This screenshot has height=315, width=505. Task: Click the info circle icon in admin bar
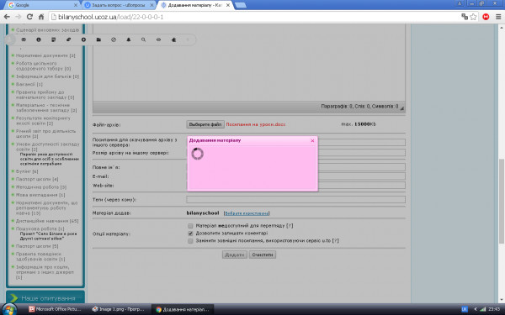tap(39, 39)
